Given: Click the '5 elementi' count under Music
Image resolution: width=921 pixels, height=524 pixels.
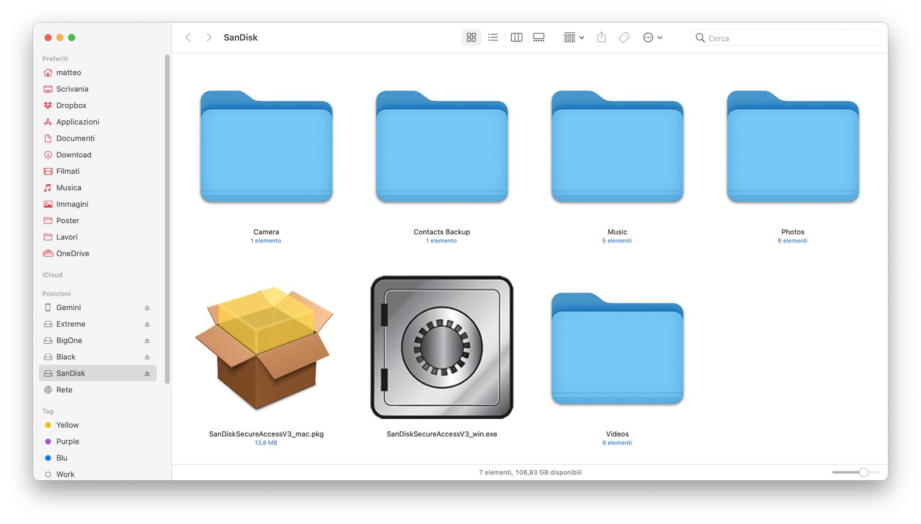Looking at the screenshot, I should click(617, 241).
